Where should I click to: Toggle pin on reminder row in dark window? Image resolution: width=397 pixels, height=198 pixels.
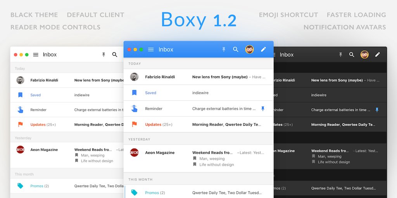point(377,109)
